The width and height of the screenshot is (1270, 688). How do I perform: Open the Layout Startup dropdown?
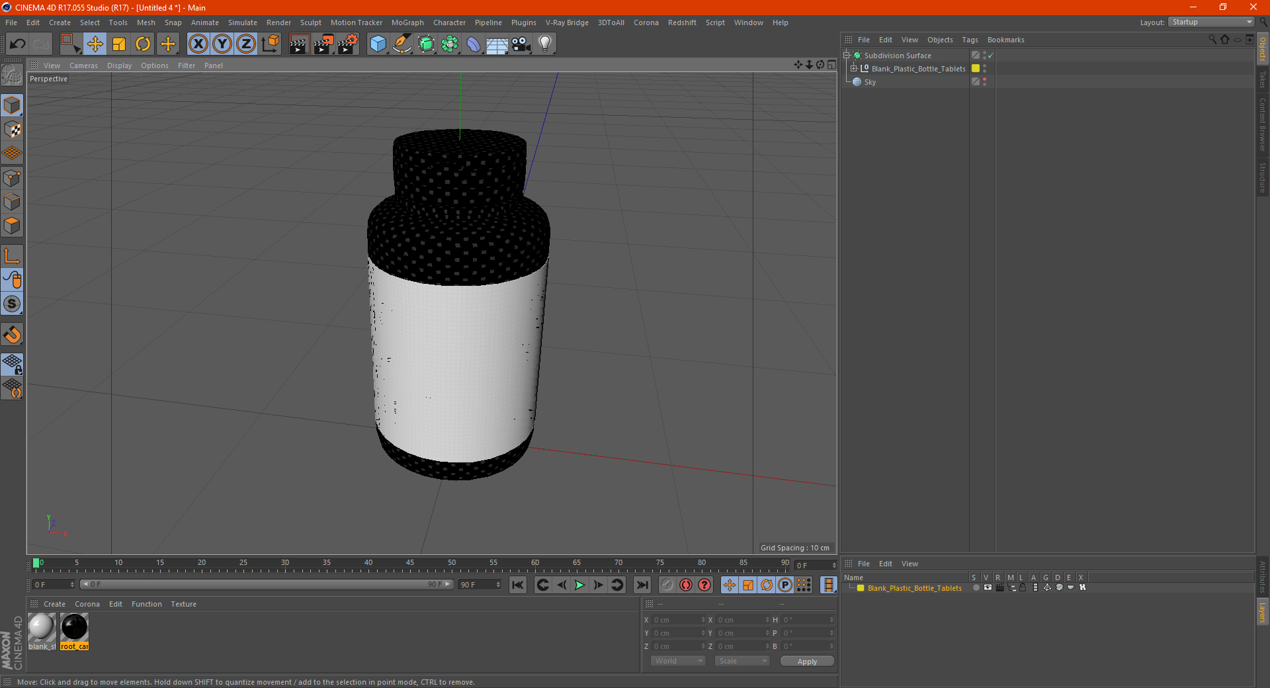pos(1211,22)
